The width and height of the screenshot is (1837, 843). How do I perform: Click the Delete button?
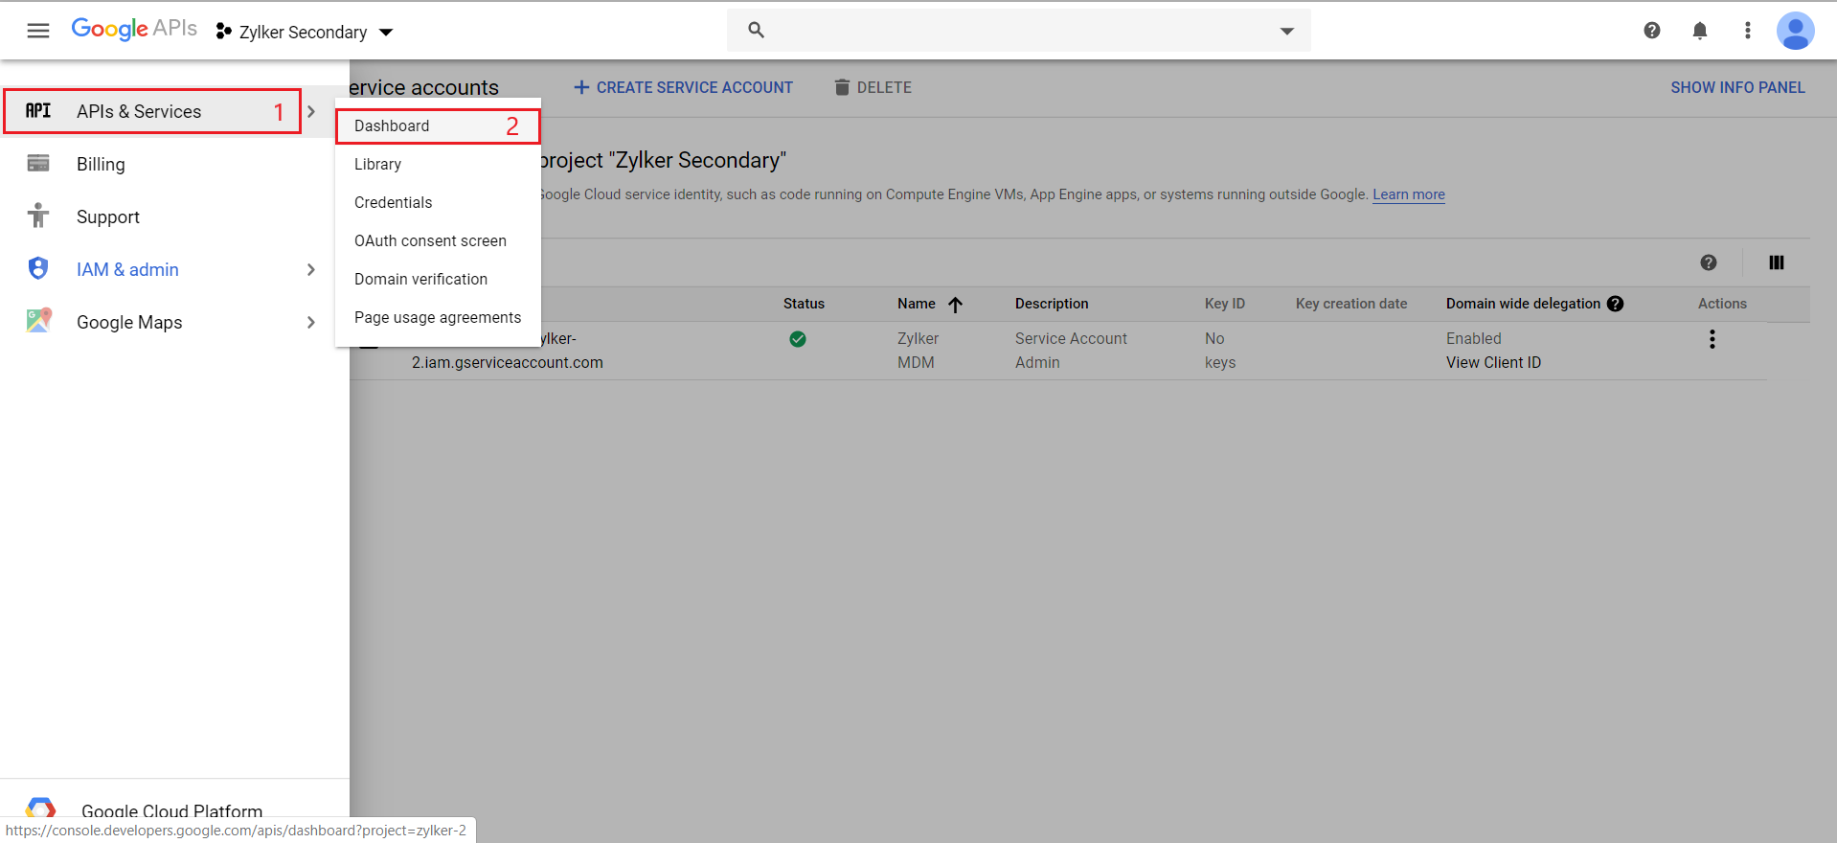point(873,87)
